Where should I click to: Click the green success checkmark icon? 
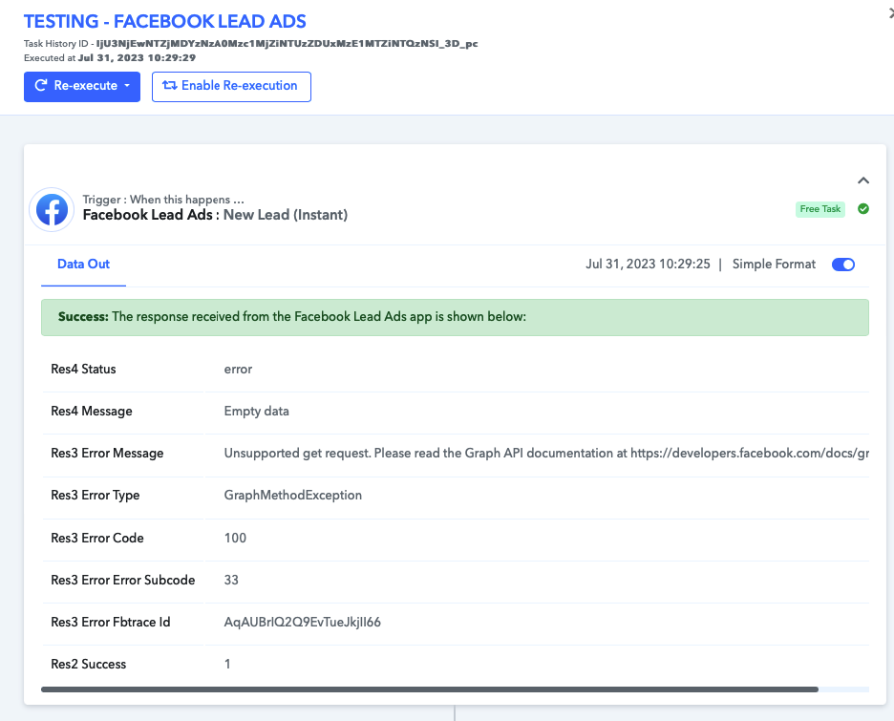point(863,208)
